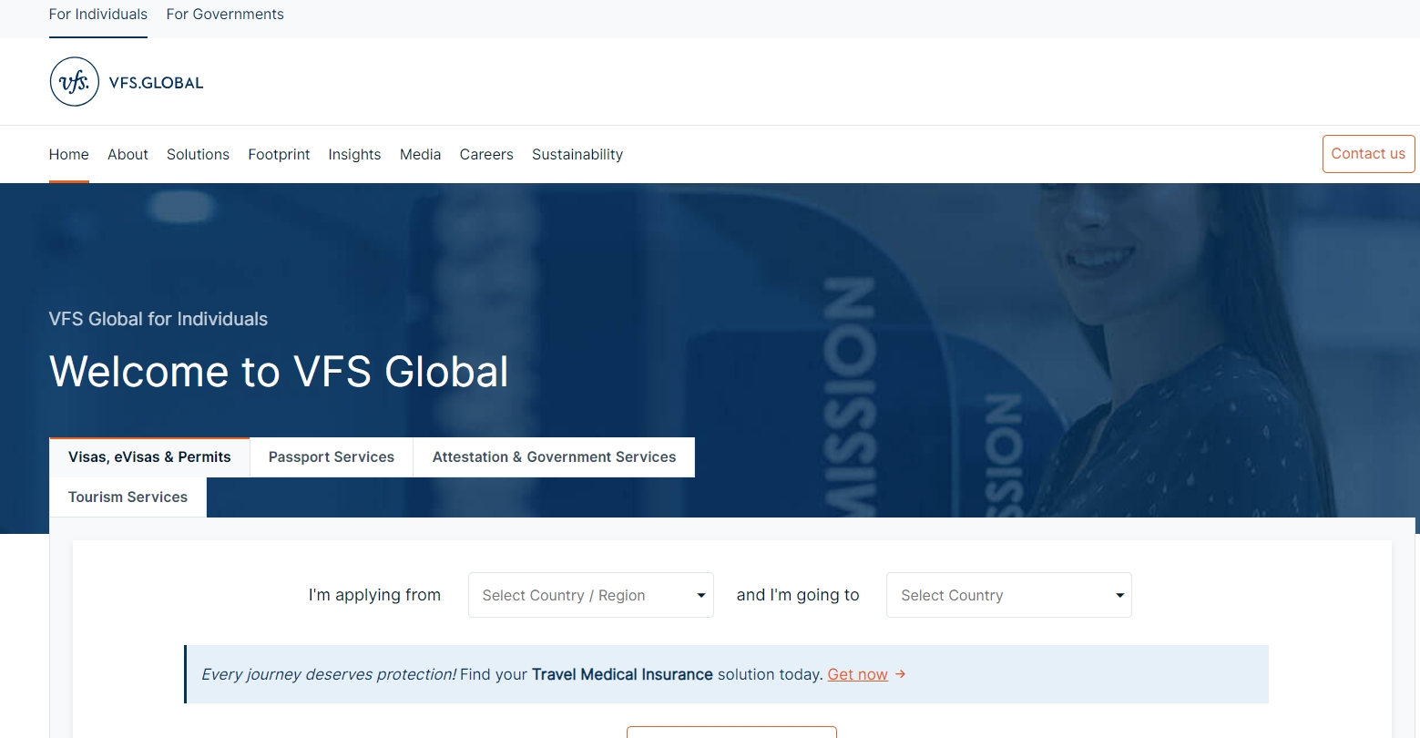Open the Passport Services tab

click(331, 457)
